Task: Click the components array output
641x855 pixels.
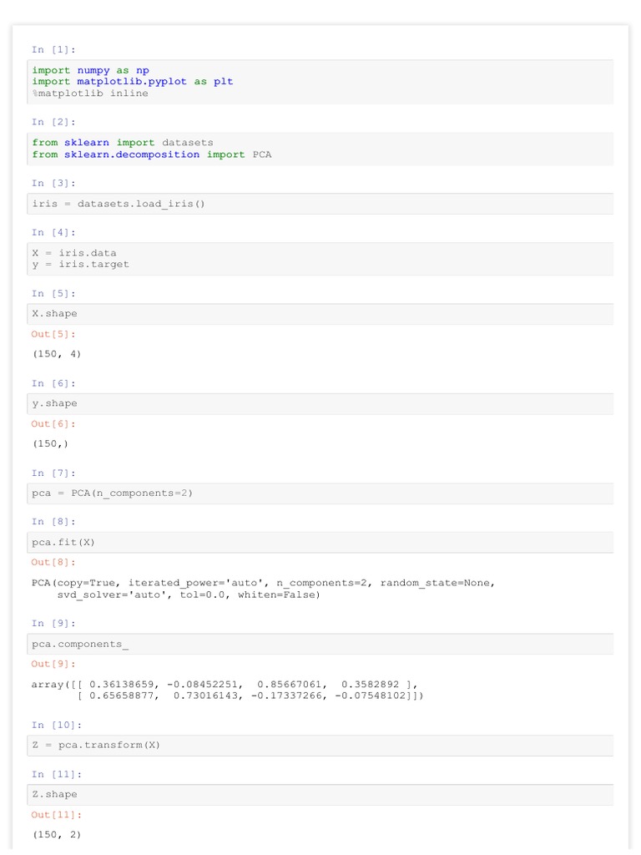Action: 227,690
